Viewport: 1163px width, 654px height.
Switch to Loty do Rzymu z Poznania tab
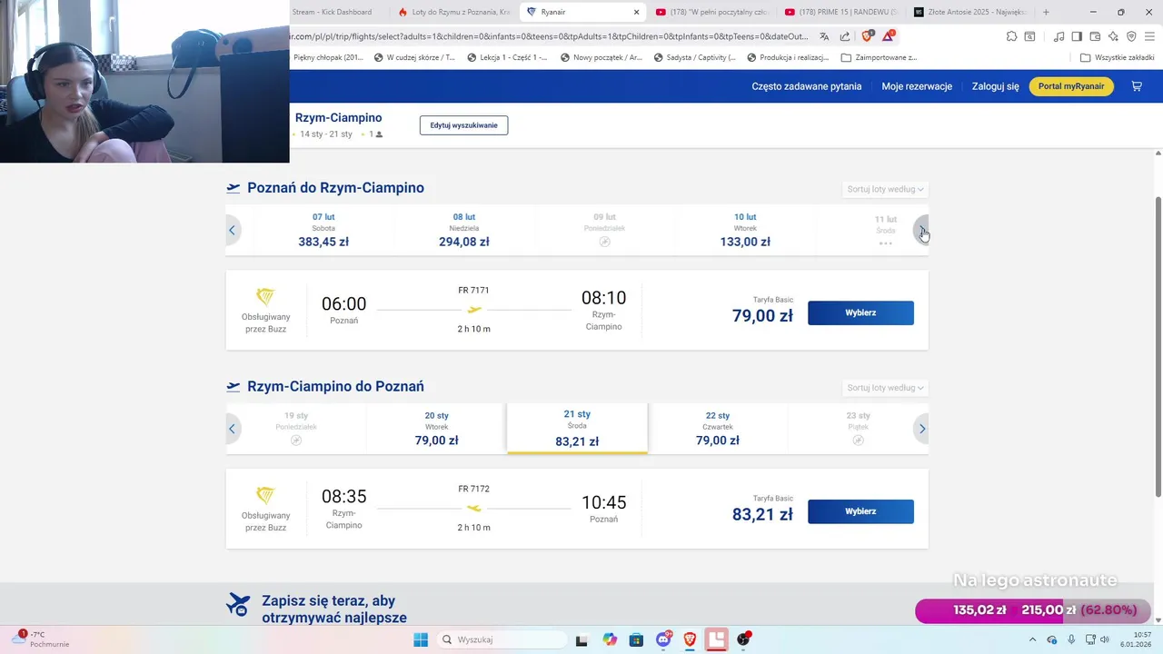coord(454,12)
